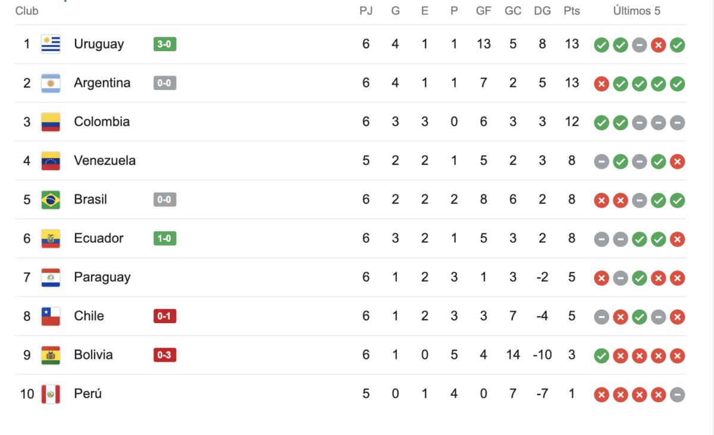The height and width of the screenshot is (435, 714).
Task: Open Bolivia's red 0-3 score badge
Action: [x=165, y=355]
